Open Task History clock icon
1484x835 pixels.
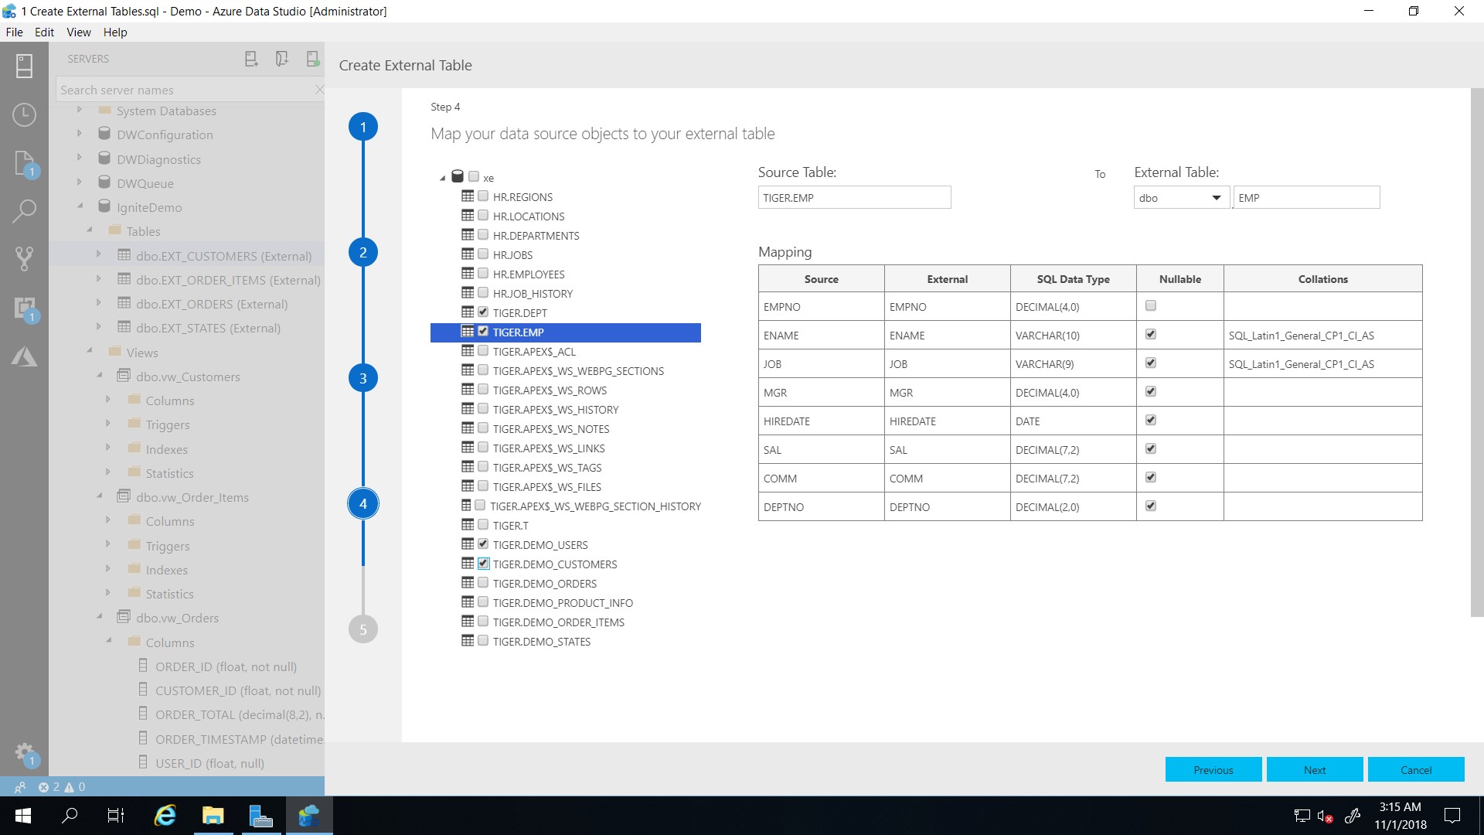coord(24,114)
